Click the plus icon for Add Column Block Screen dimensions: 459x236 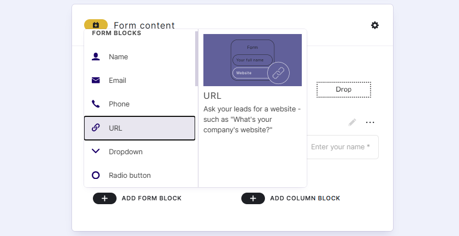253,198
